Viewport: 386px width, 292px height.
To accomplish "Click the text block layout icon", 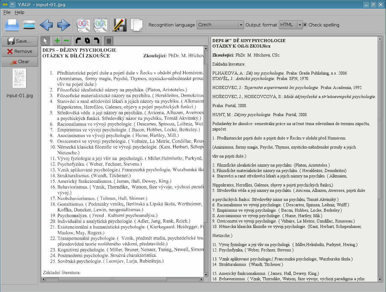I will pyautogui.click(x=109, y=41).
